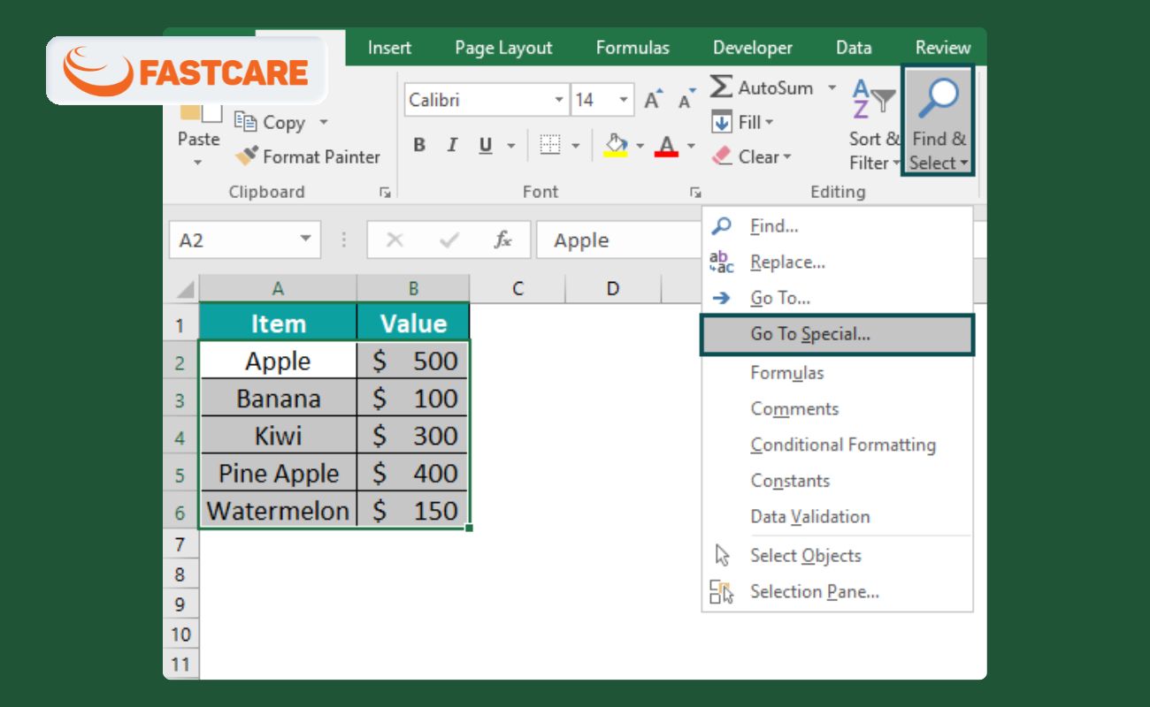Viewport: 1150px width, 707px height.
Task: Select the Kiwi cell
Action: [278, 436]
